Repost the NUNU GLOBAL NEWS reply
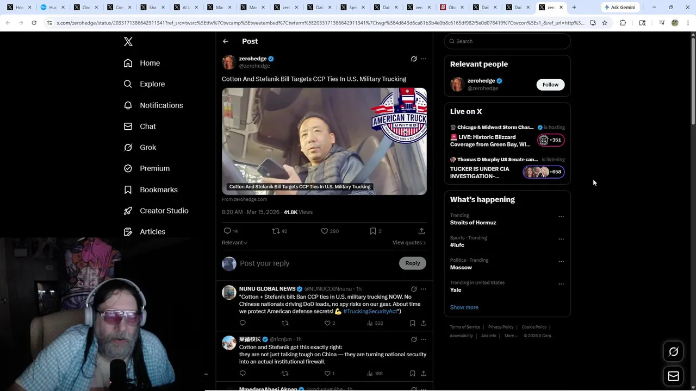The height and width of the screenshot is (391, 696). tap(285, 323)
